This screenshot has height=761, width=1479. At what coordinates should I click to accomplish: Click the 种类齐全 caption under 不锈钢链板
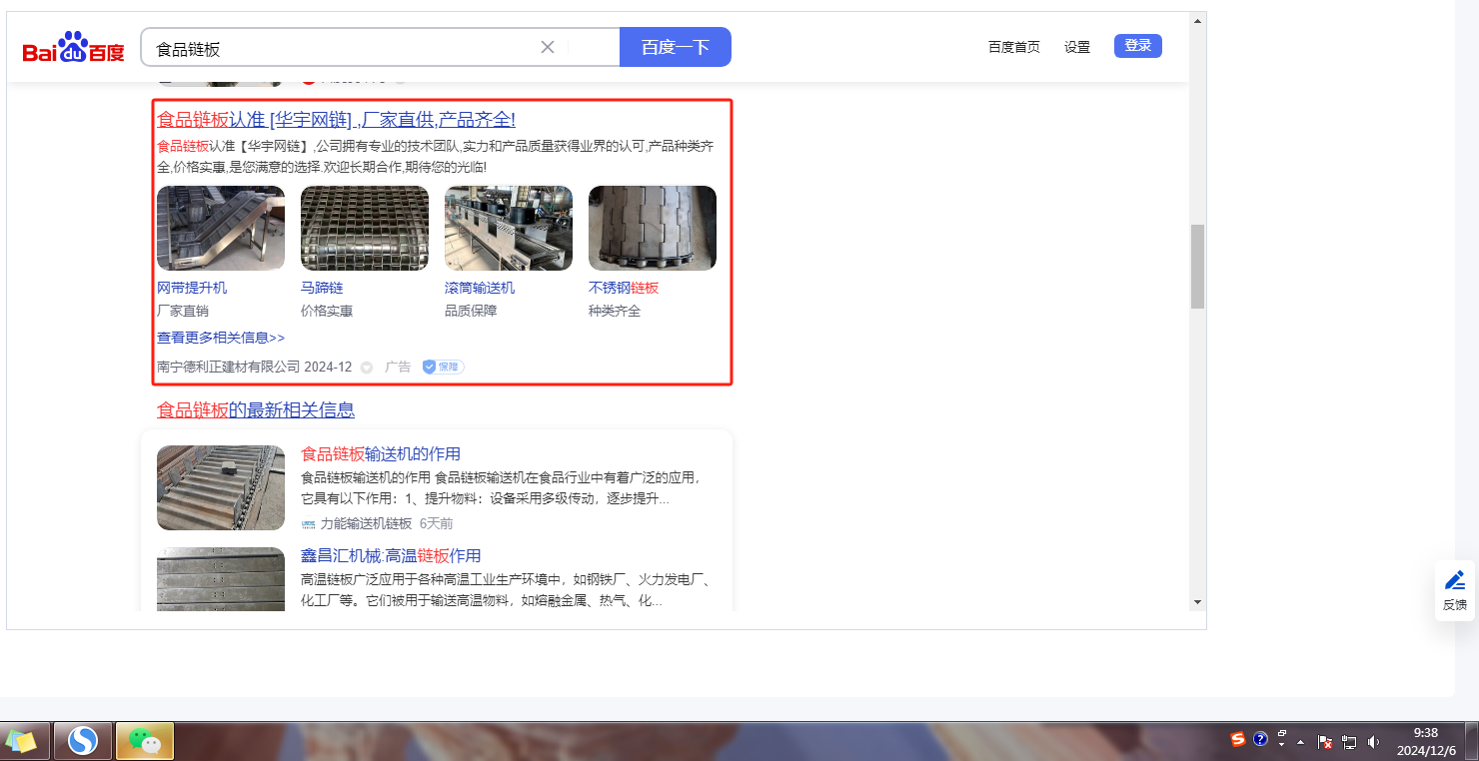point(615,312)
